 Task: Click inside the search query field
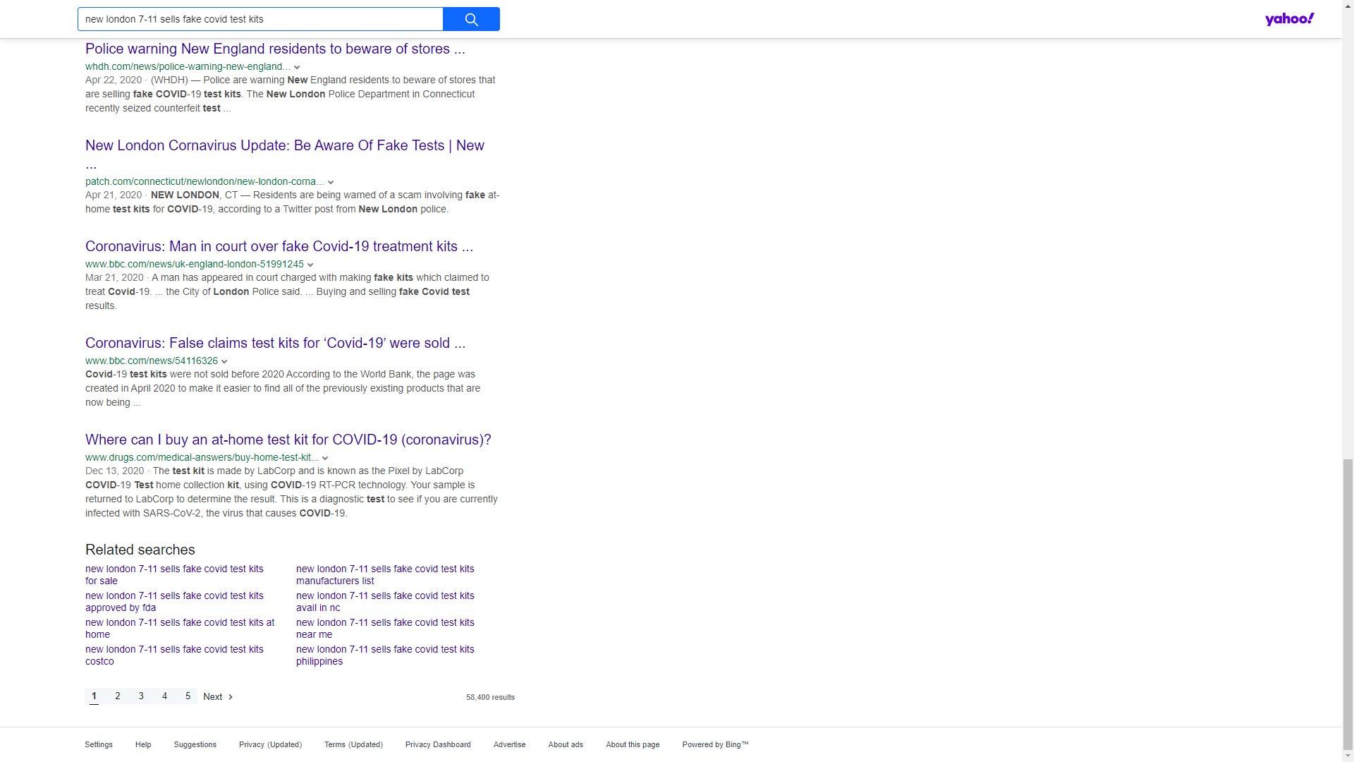click(x=260, y=19)
